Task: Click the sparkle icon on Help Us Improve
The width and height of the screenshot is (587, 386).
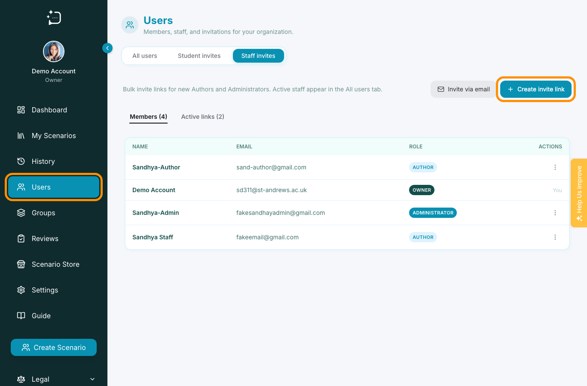Action: click(x=579, y=218)
